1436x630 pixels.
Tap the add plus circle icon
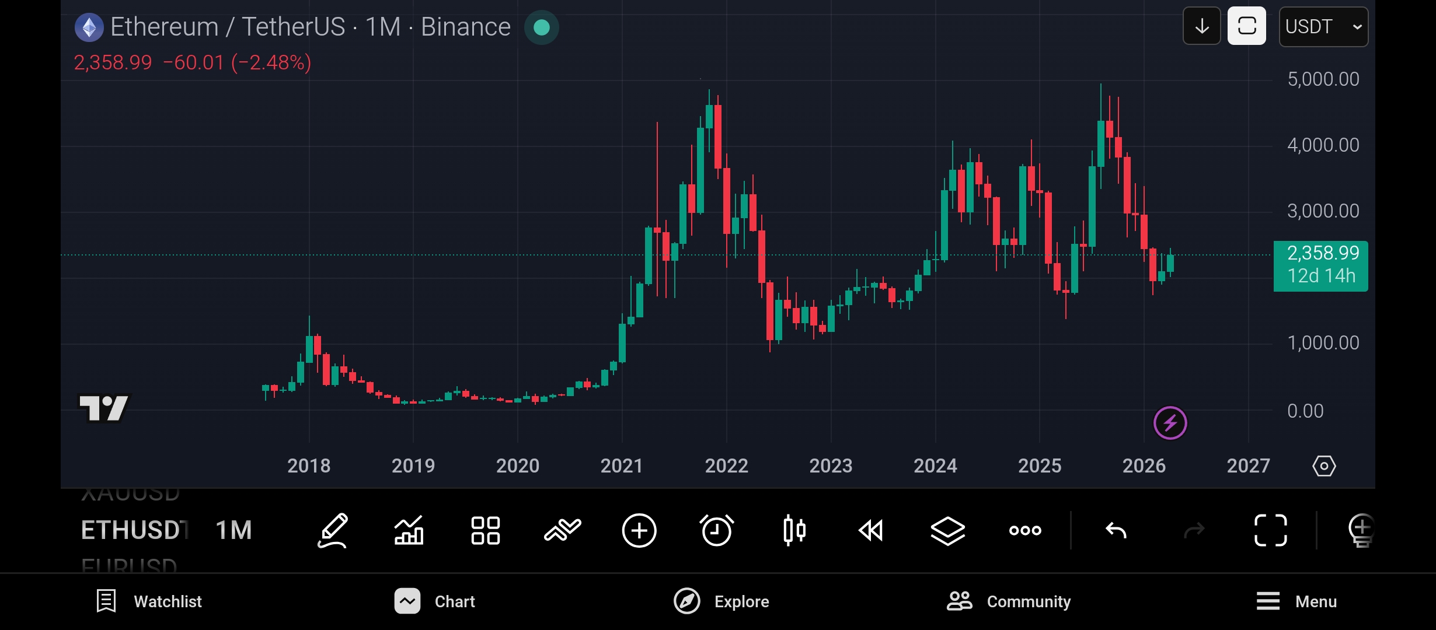(639, 530)
